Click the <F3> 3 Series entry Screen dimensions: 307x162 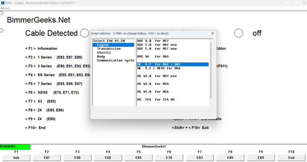tap(58, 66)
